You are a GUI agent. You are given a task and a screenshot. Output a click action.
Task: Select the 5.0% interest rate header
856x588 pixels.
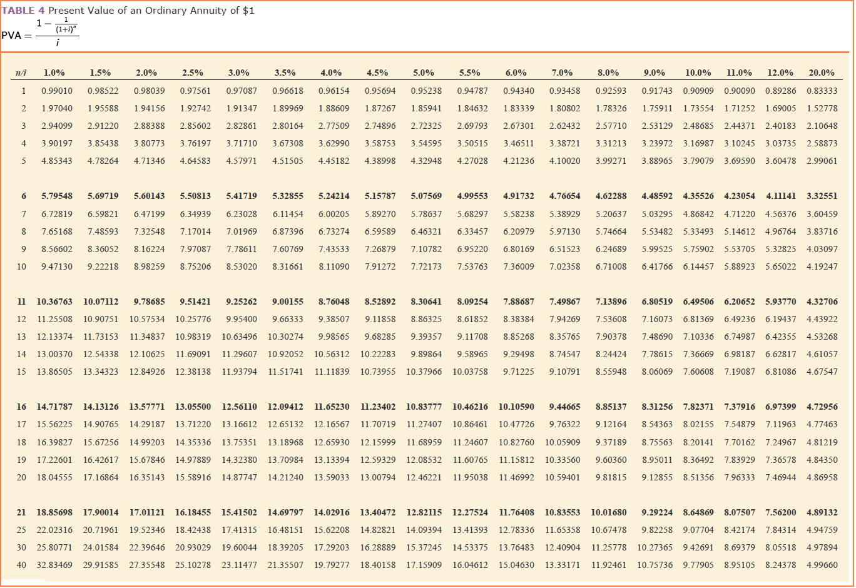424,73
